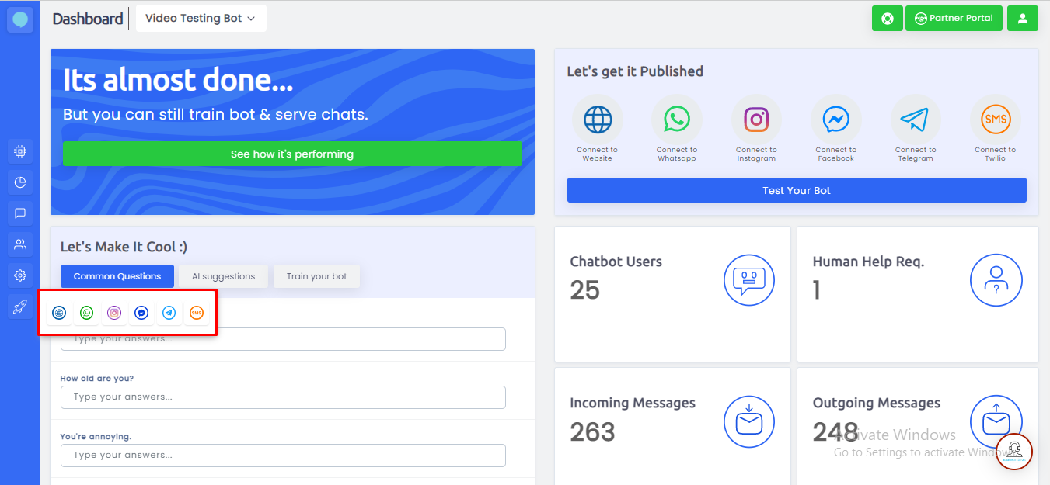The width and height of the screenshot is (1050, 485).
Task: Open the users icon in left sidebar
Action: (20, 244)
